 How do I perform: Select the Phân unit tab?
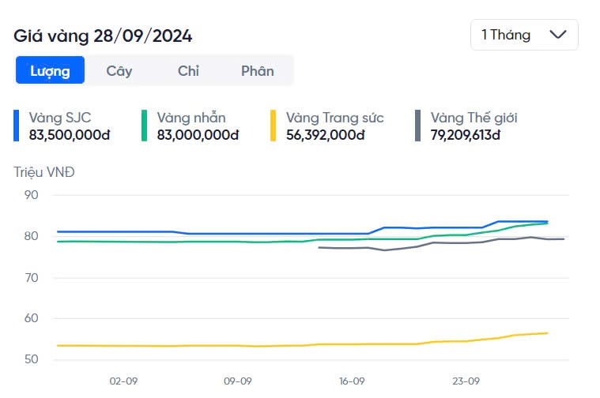(258, 70)
